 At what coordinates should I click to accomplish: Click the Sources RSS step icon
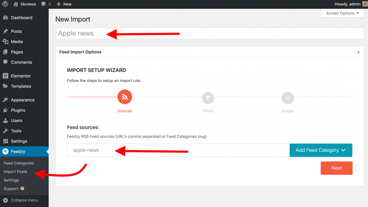[x=125, y=97]
